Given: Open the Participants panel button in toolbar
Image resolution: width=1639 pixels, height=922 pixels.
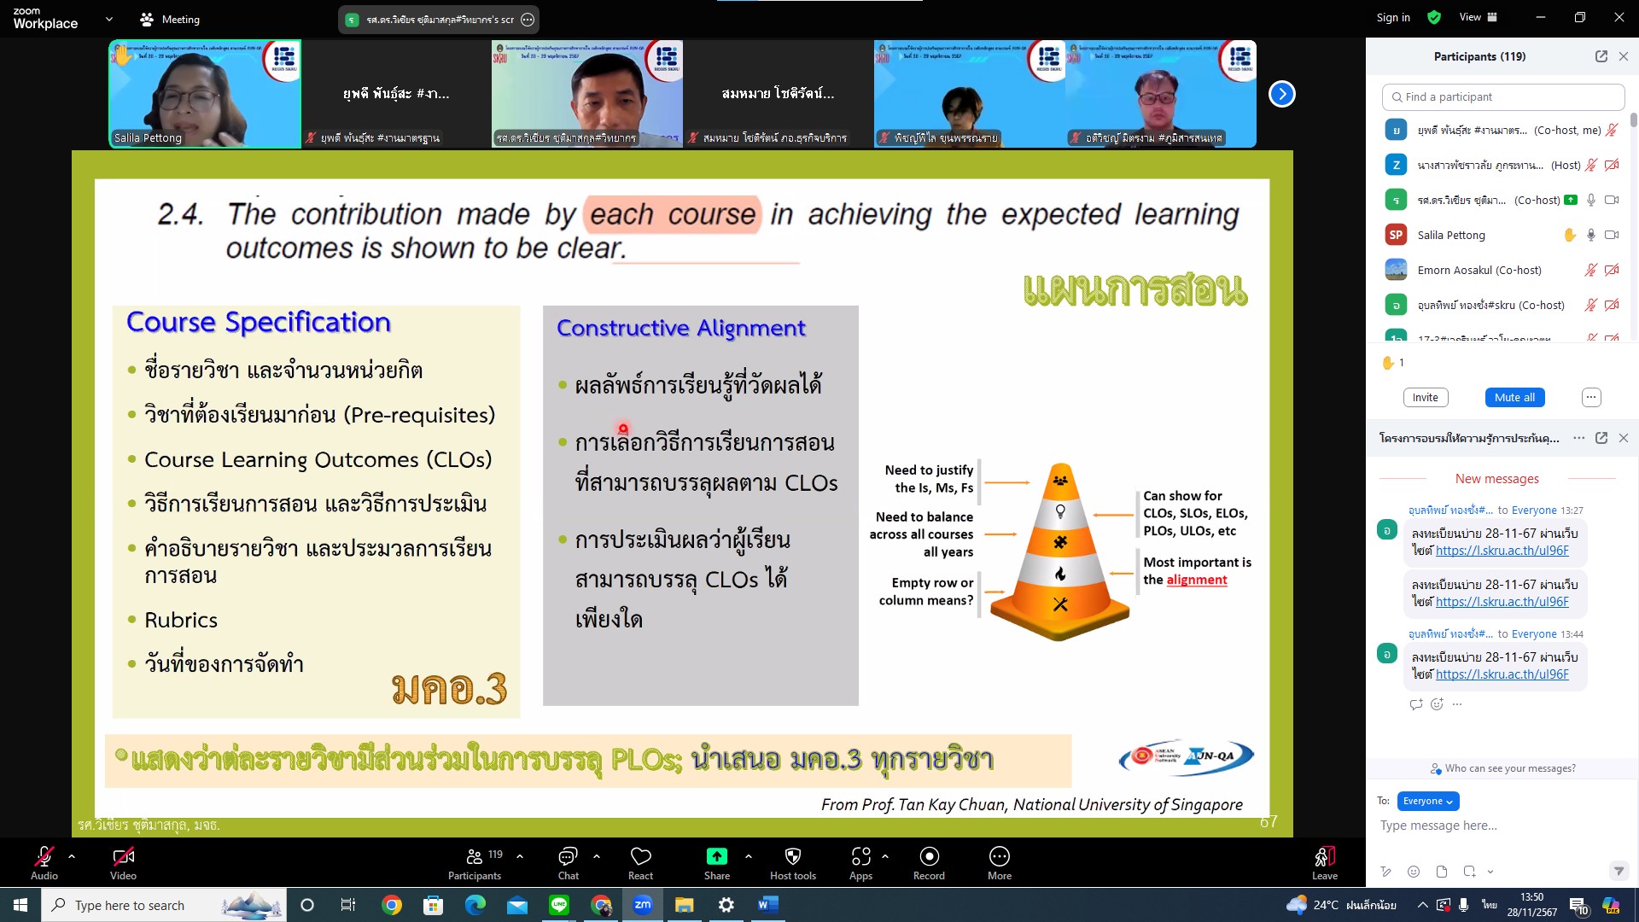Looking at the screenshot, I should [475, 862].
